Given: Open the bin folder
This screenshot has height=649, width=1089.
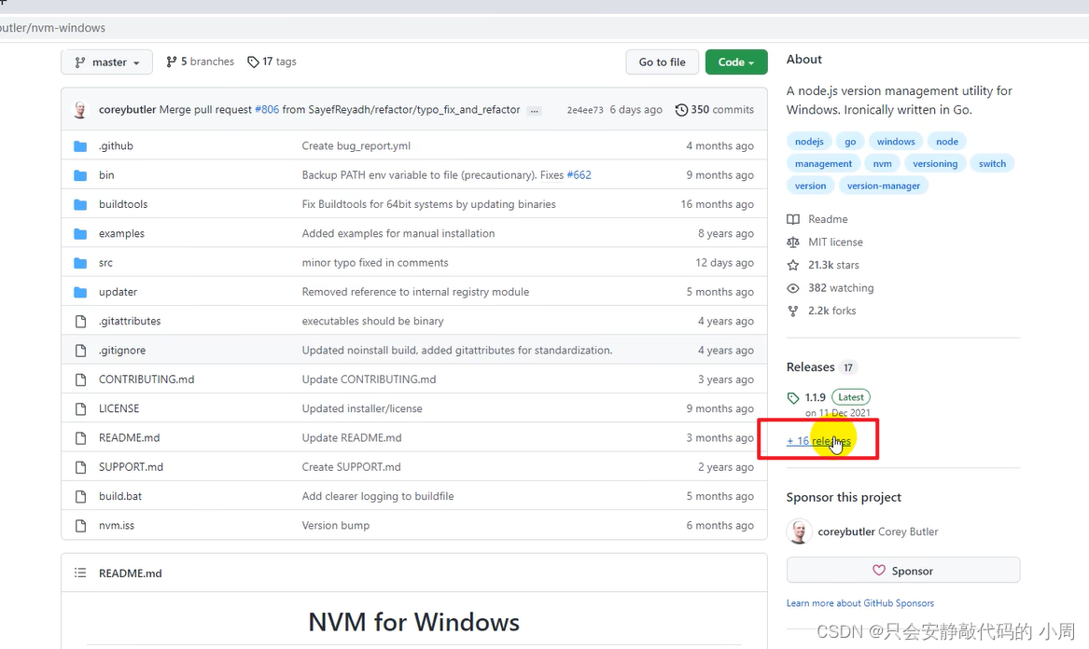Looking at the screenshot, I should tap(106, 174).
